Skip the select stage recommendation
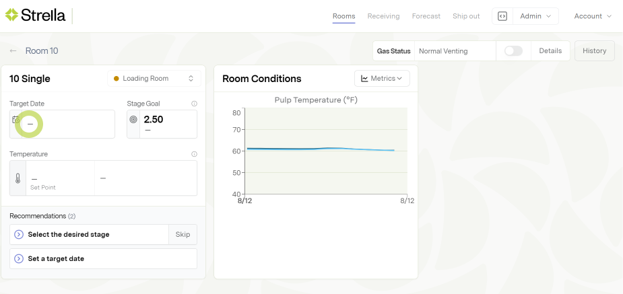The image size is (623, 294). click(183, 234)
